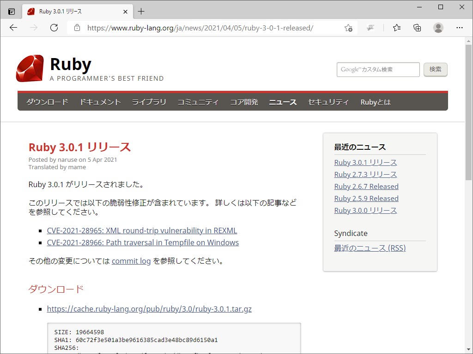
Task: Reload the current page
Action: click(54, 28)
